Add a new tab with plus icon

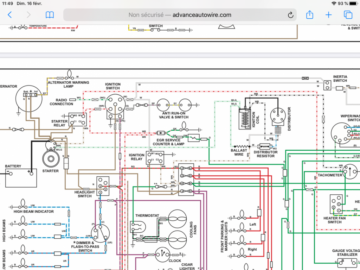click(329, 15)
